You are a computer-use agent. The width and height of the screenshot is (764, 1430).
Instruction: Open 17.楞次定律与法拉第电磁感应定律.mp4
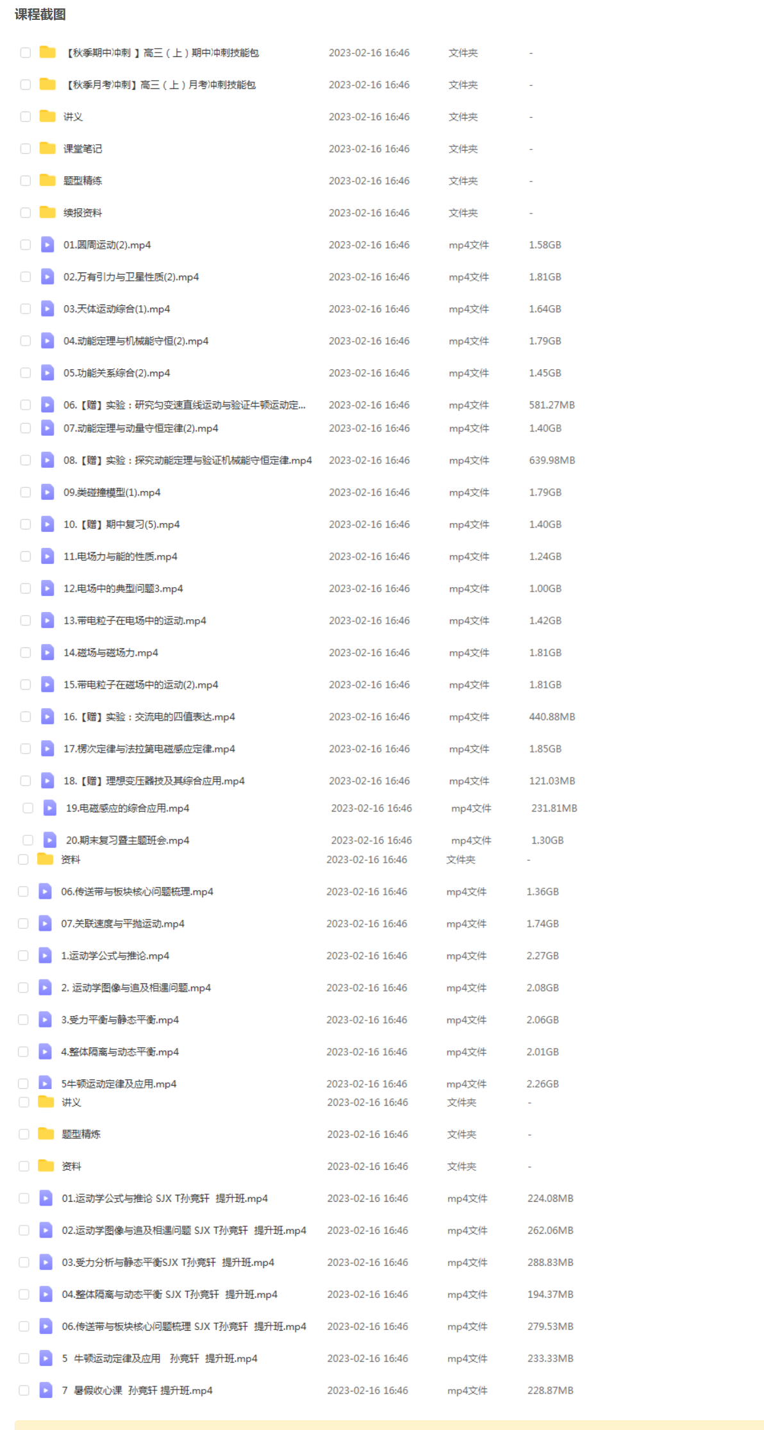(x=149, y=749)
